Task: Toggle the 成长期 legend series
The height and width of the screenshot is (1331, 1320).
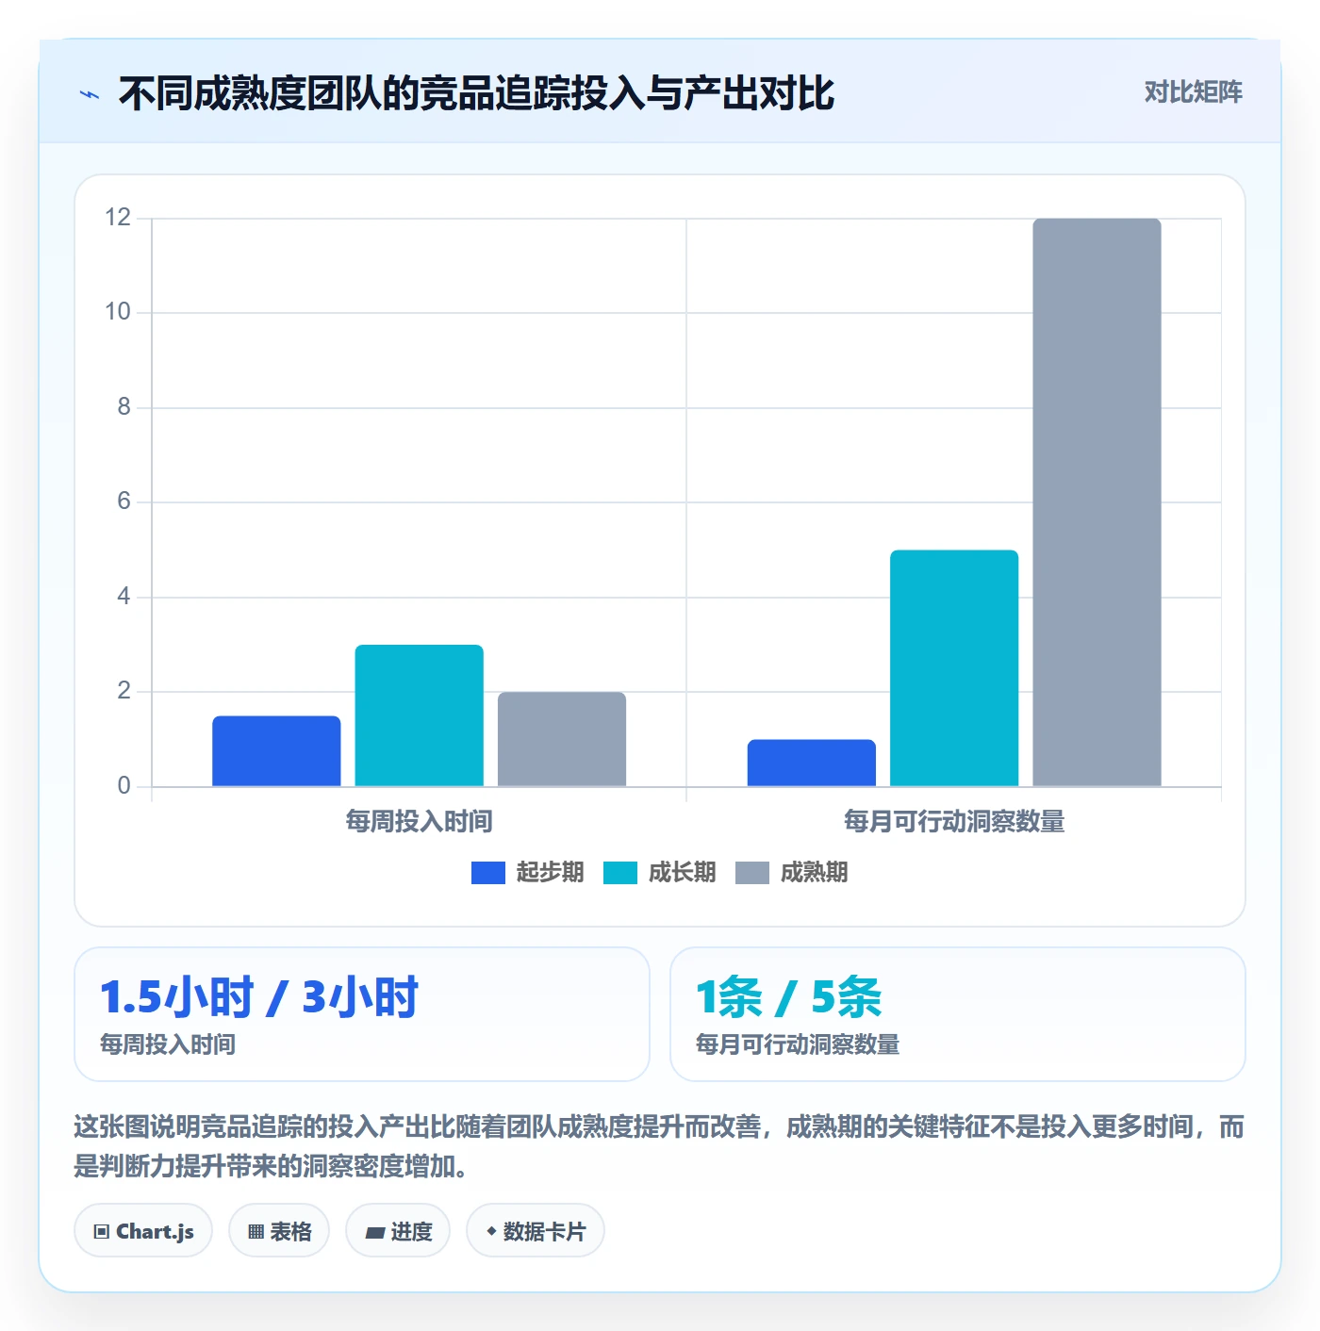Action: [x=659, y=873]
